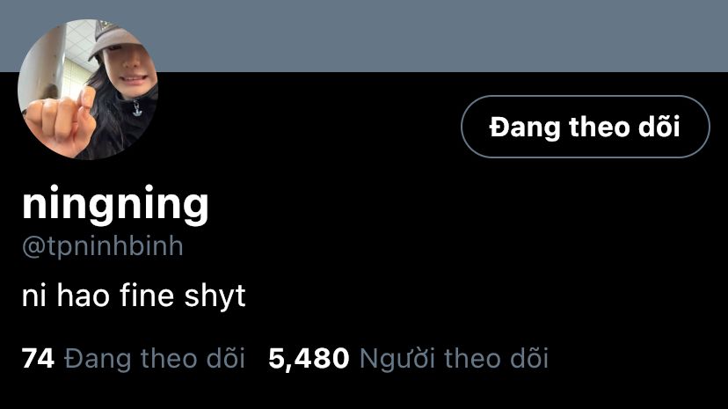
Task: Click the Đang theo dõi pill button
Action: (x=585, y=127)
